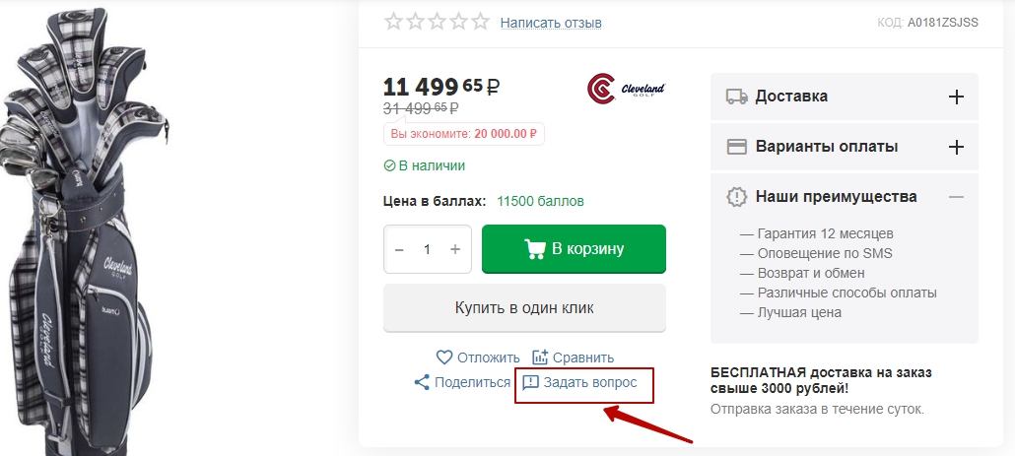Click the payment card icon
1015x456 pixels.
point(736,147)
